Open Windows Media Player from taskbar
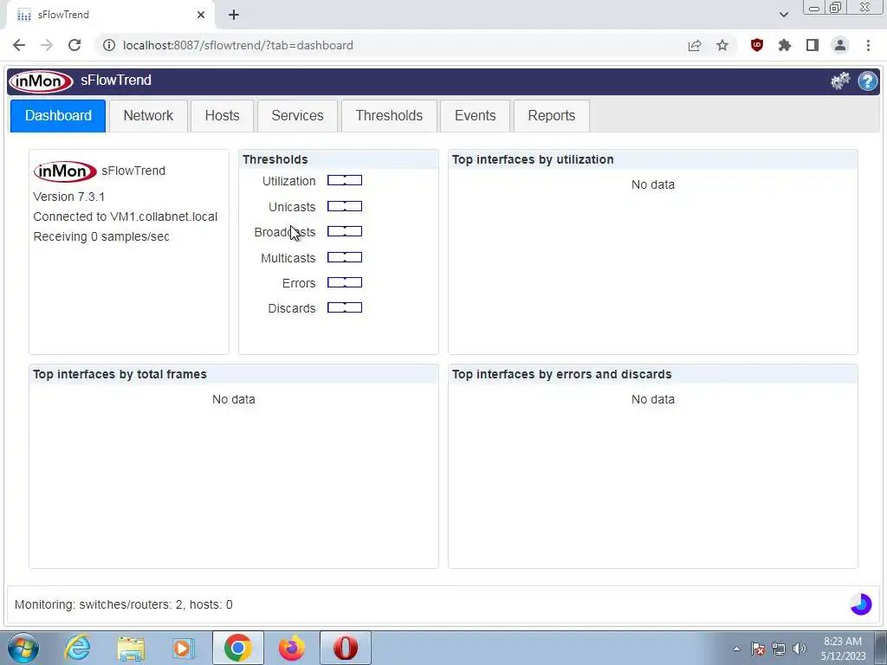Screen dimensions: 887x665 pos(184,648)
